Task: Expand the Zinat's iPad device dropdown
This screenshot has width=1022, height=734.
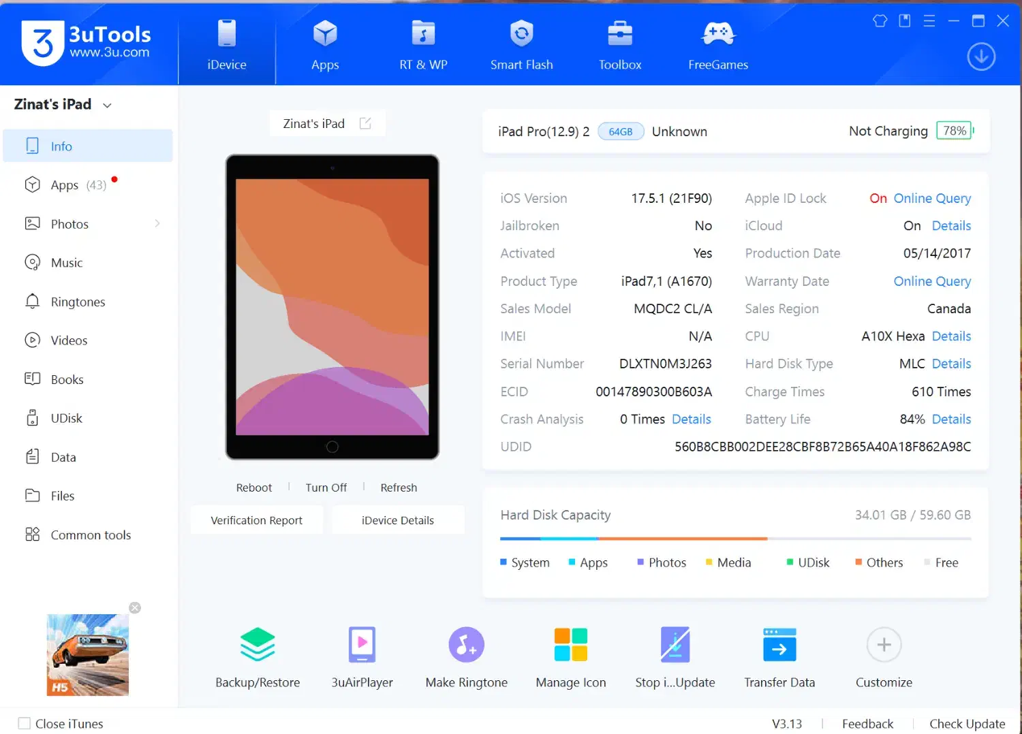Action: pyautogui.click(x=107, y=106)
